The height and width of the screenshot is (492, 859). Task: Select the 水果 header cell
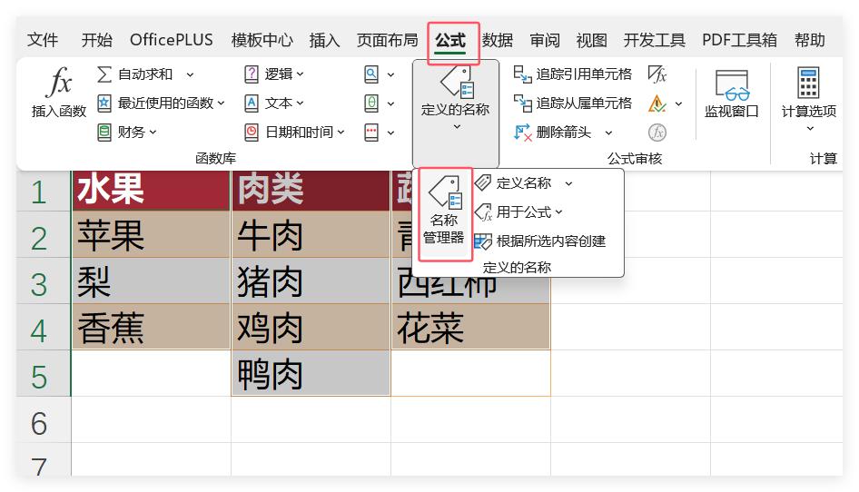[x=152, y=192]
